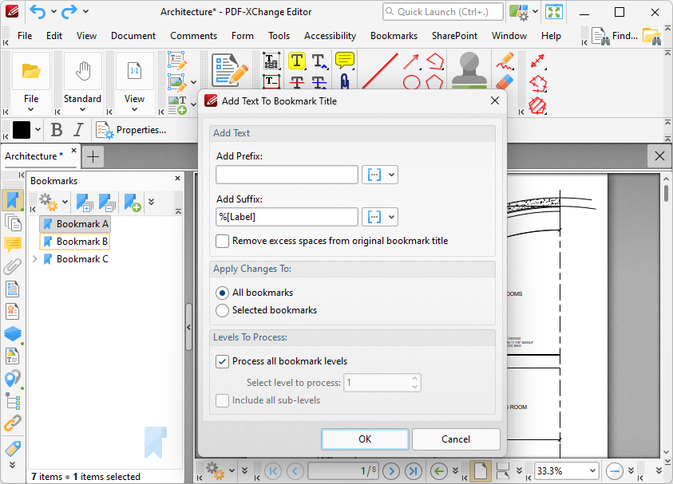Open the Layers pane sidebar icon
673x484 pixels.
[x=13, y=333]
